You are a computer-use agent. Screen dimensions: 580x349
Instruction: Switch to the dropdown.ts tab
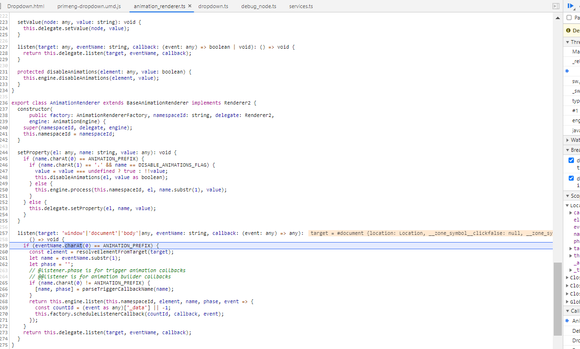click(x=213, y=7)
